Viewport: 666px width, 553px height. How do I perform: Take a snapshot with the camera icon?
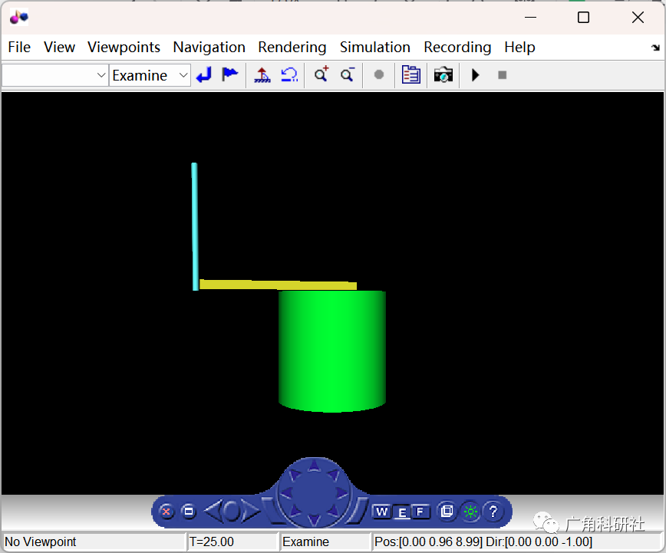click(443, 74)
